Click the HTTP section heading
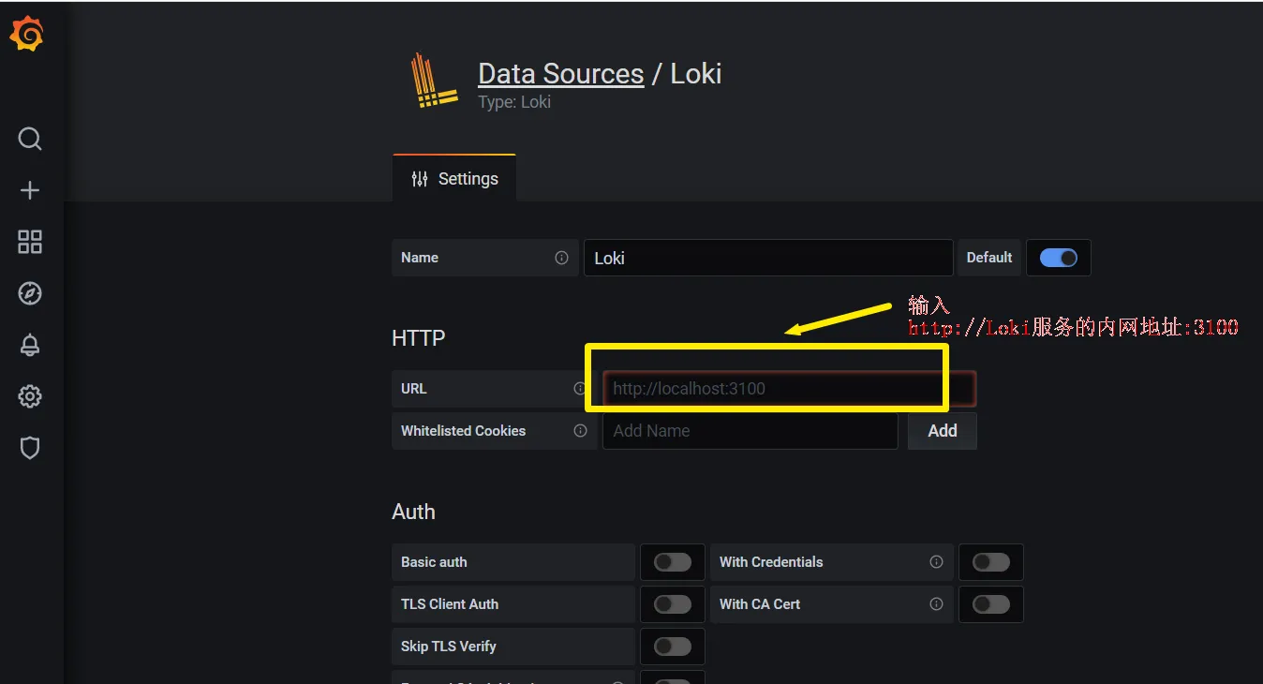 (x=419, y=338)
